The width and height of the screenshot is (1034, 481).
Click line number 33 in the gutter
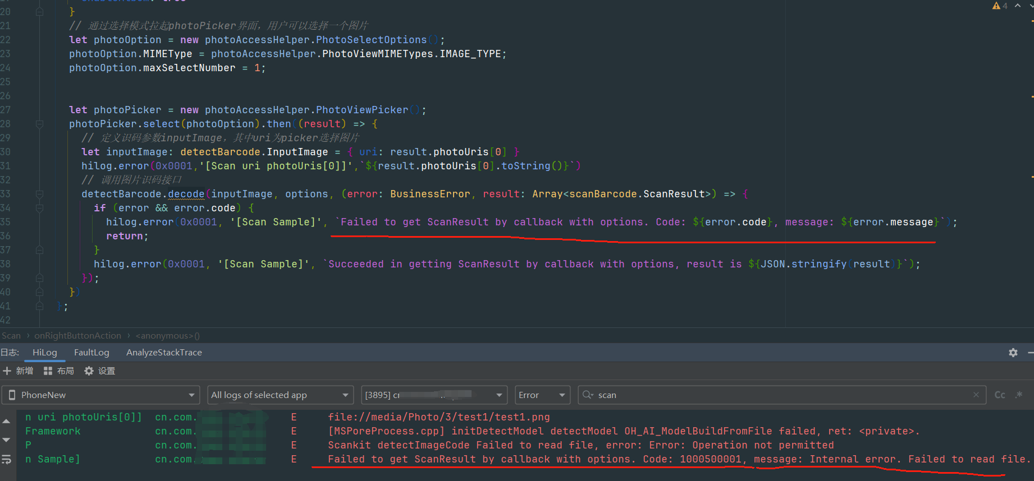[x=6, y=194]
